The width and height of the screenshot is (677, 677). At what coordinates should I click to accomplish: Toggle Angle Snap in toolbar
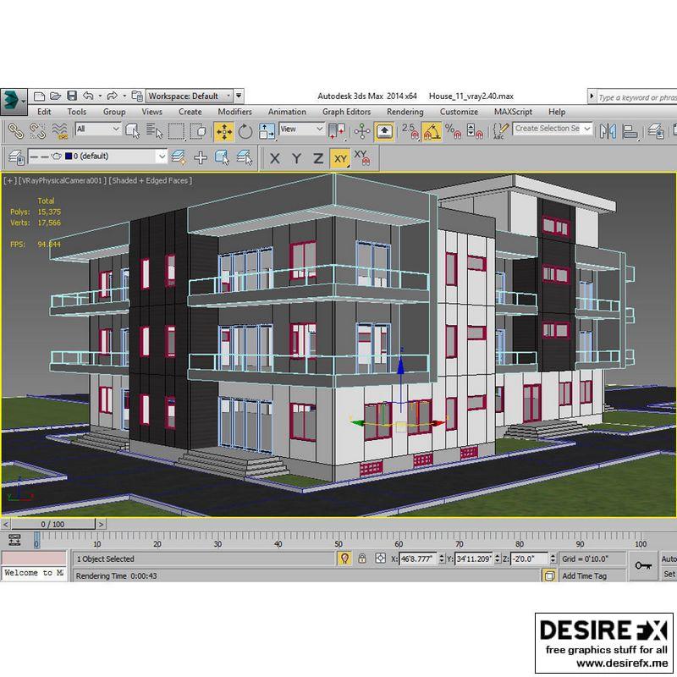(x=432, y=131)
